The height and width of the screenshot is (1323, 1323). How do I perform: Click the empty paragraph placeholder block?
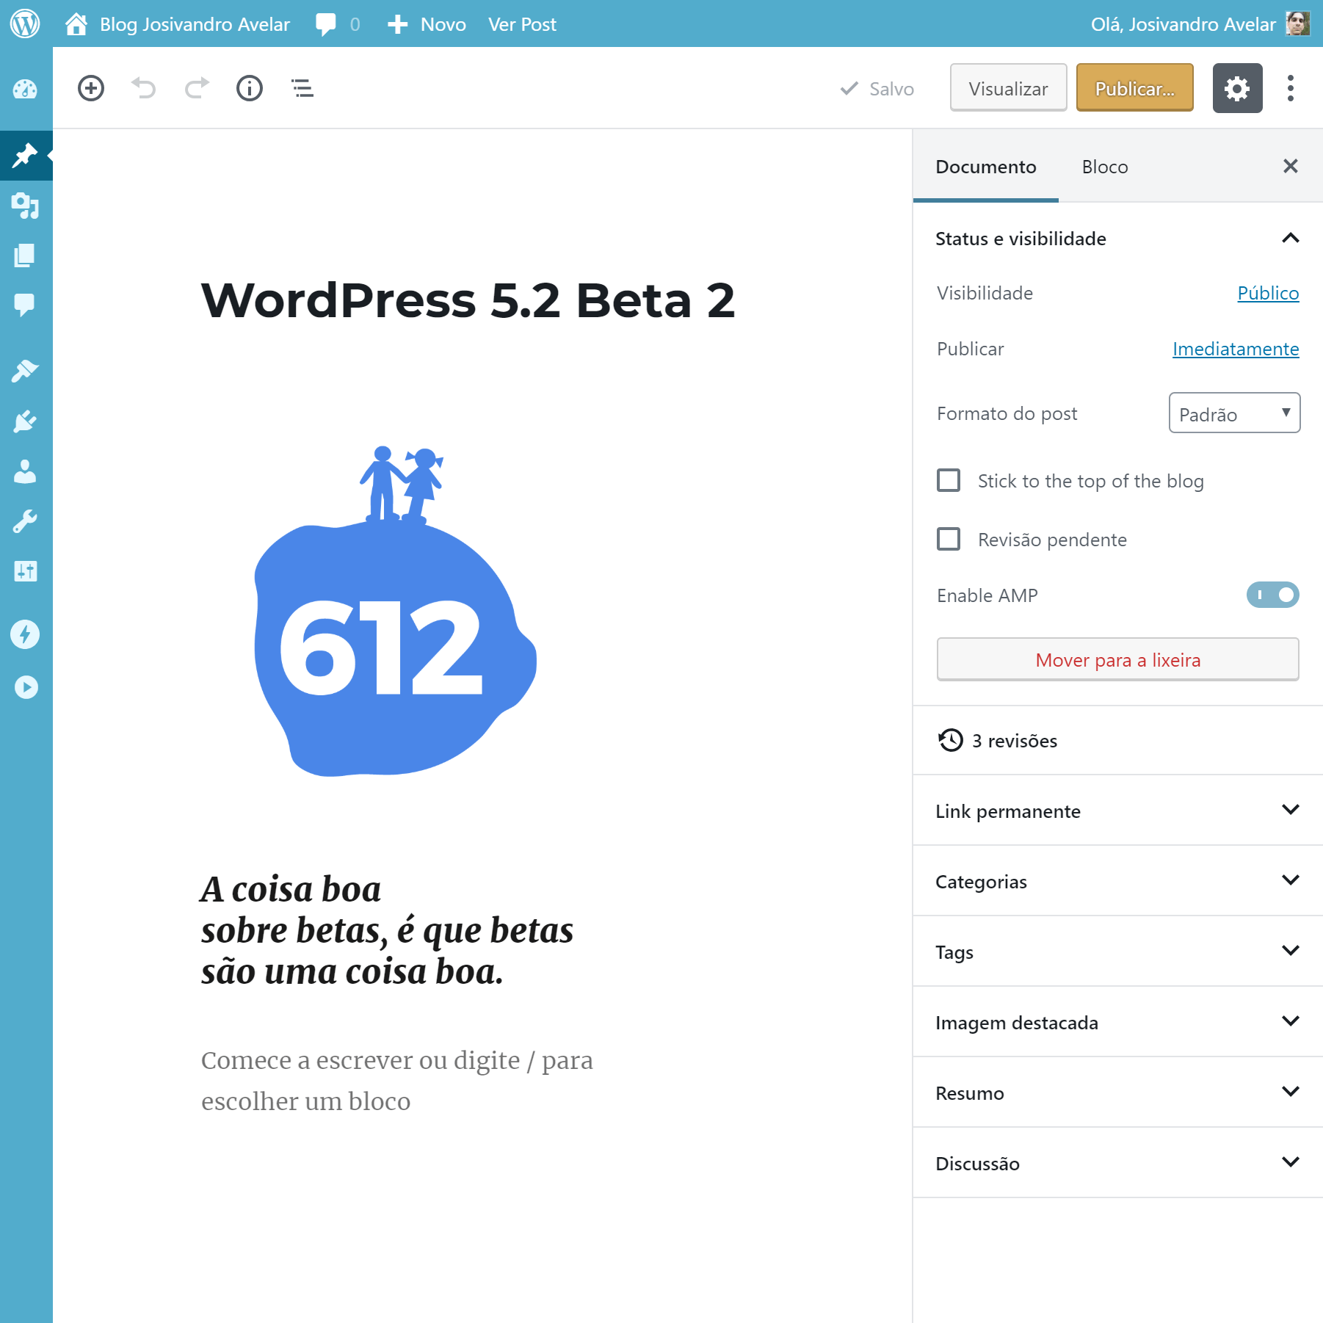pyautogui.click(x=397, y=1080)
